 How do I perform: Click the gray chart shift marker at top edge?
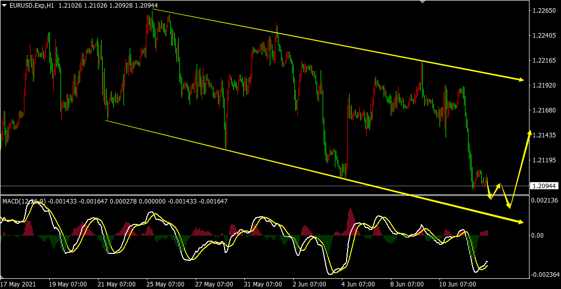423,2
